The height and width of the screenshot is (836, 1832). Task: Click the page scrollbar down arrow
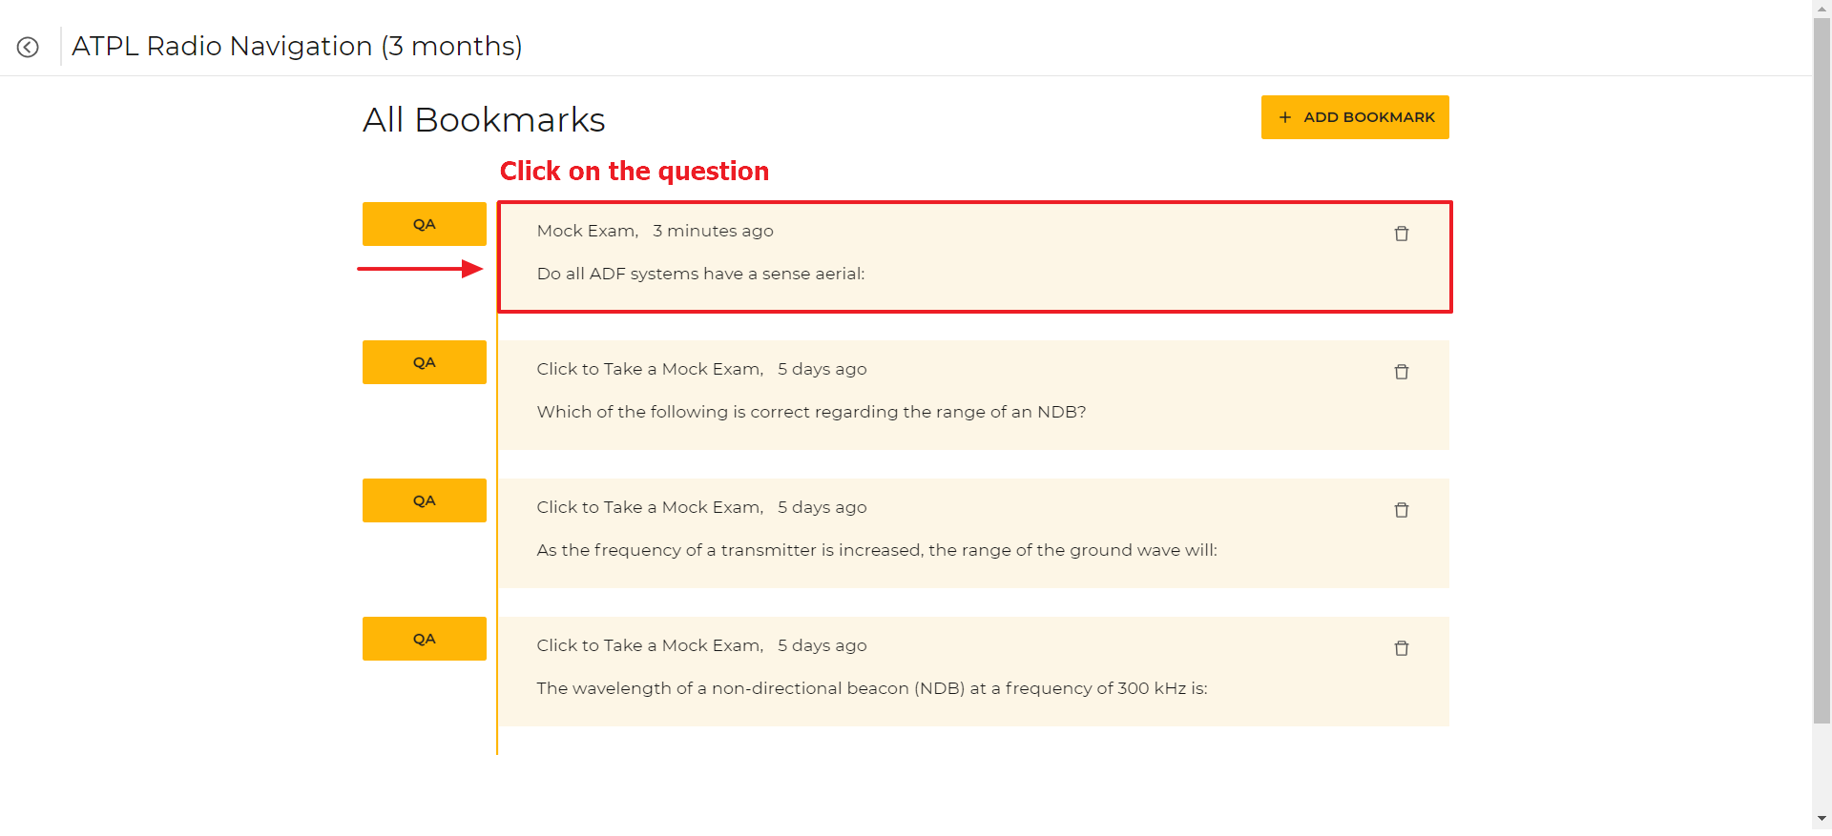[x=1822, y=818]
